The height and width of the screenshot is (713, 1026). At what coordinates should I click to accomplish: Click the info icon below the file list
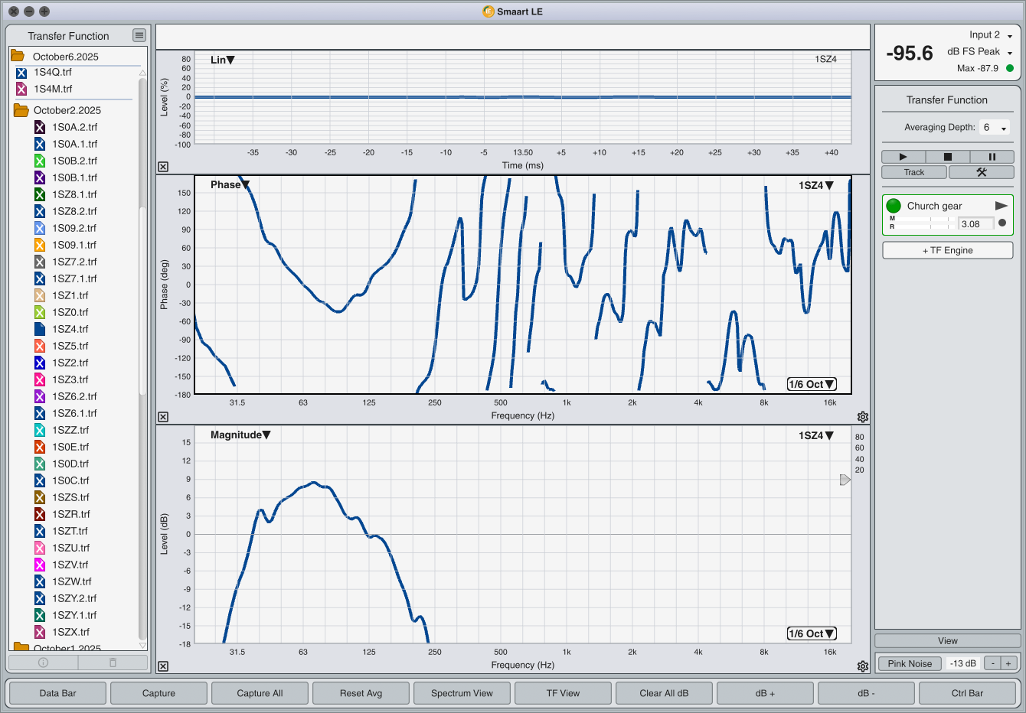tap(43, 663)
